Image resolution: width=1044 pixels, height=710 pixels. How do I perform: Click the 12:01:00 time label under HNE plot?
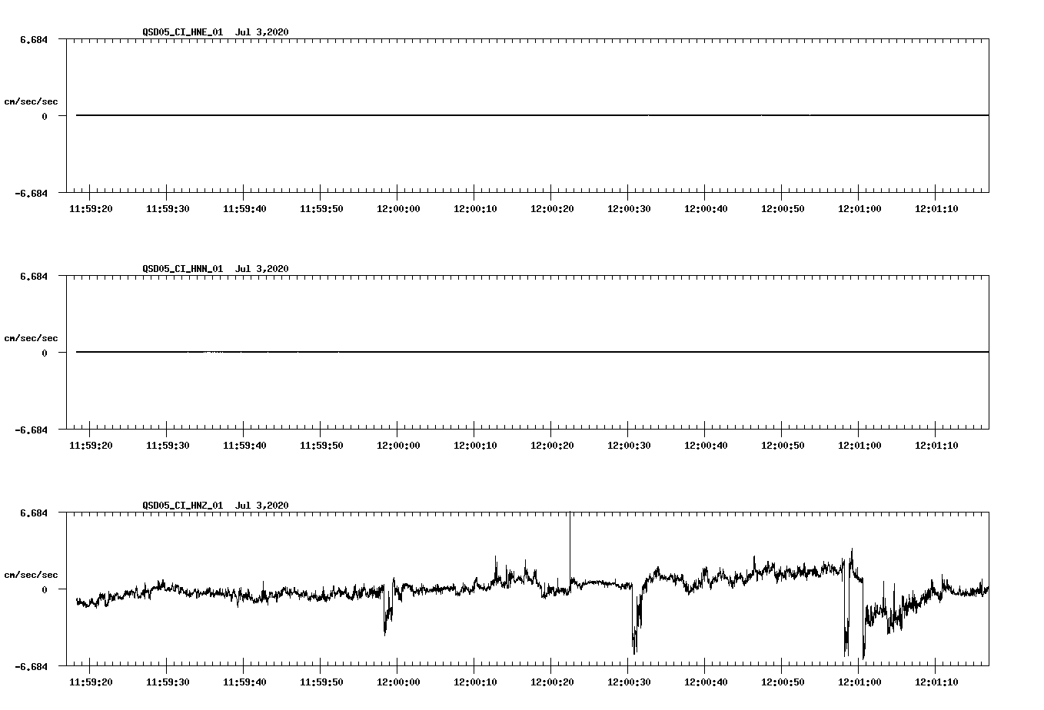tap(859, 208)
